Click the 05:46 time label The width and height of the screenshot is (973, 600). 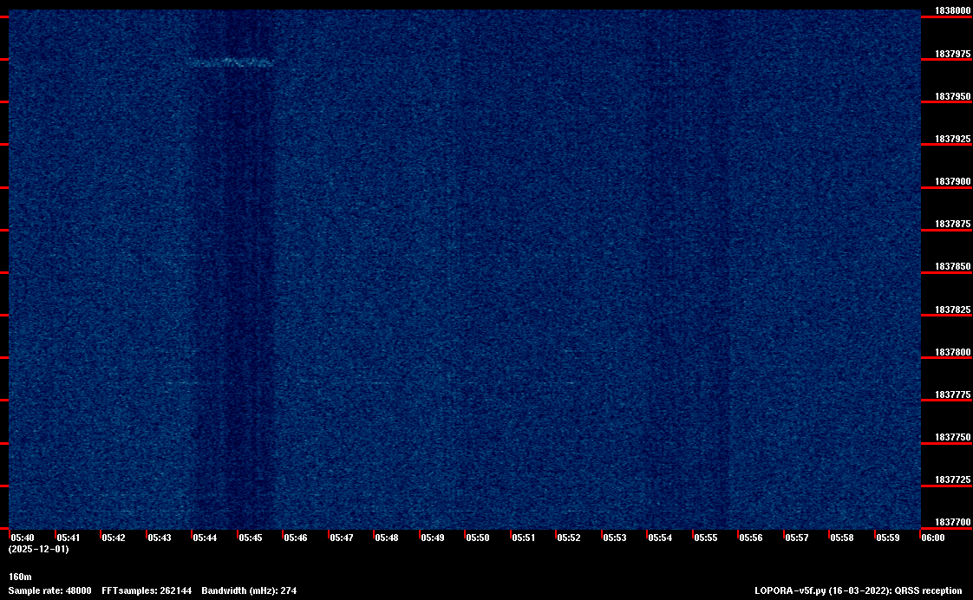(x=296, y=538)
